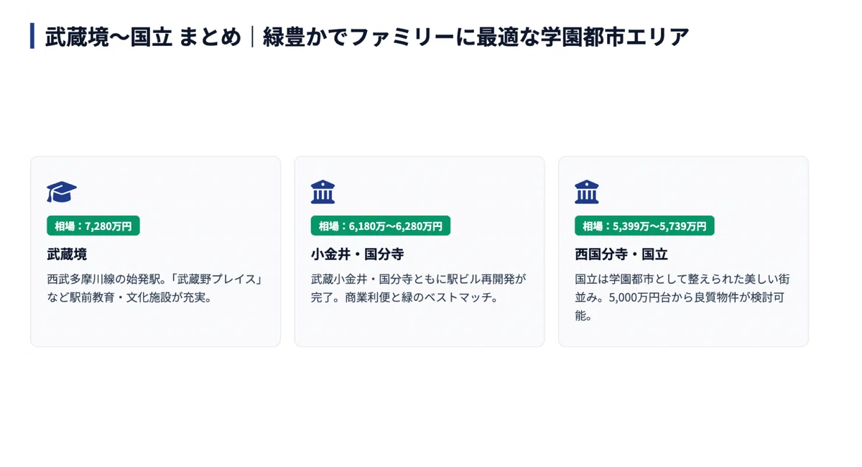Click the 武蔵境 card heading

67,254
